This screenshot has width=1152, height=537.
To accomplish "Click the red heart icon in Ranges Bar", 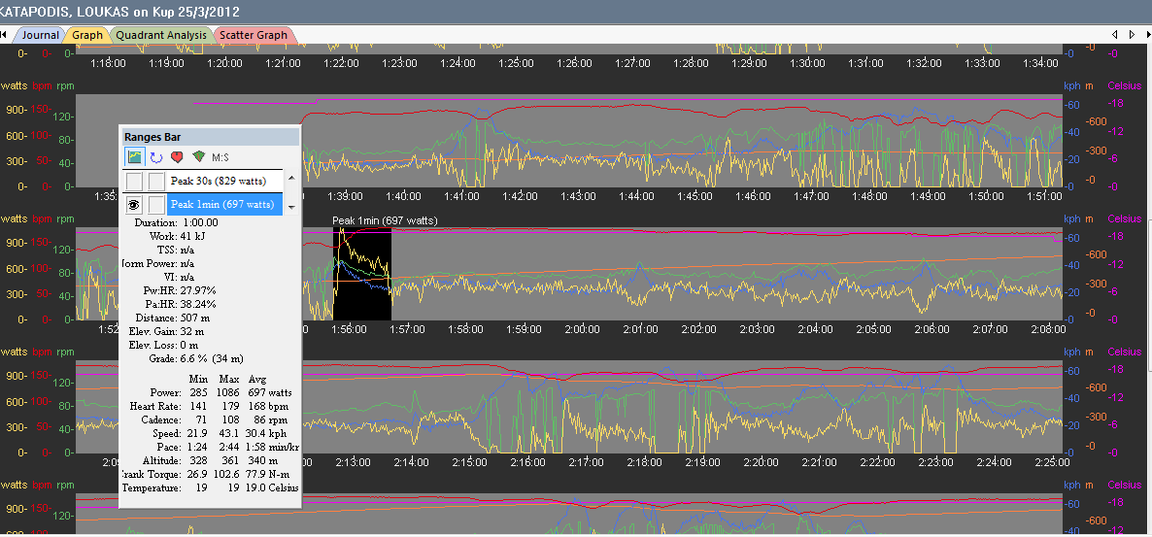I will click(x=177, y=156).
